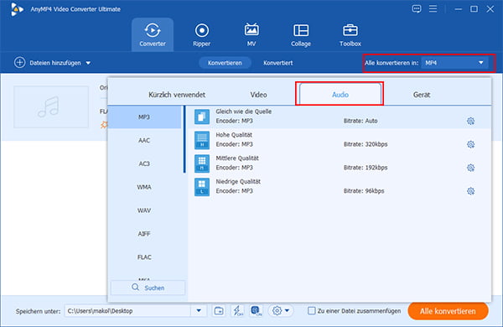Open the Toolbox
This screenshot has height=327, width=503.
tap(350, 35)
